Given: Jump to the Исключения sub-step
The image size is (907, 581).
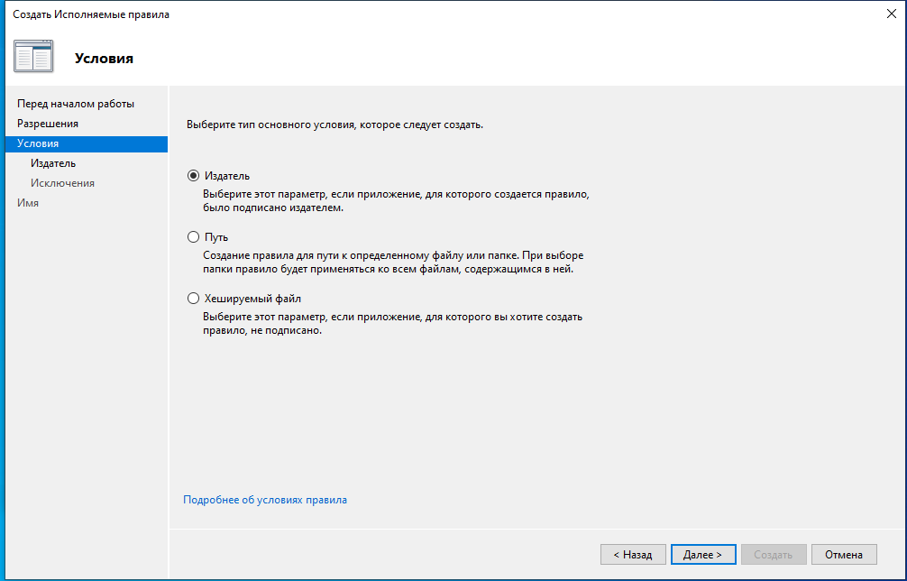Looking at the screenshot, I should tap(62, 183).
